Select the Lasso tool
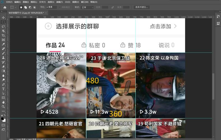Viewport: 221px width, 140px height. (3, 26)
